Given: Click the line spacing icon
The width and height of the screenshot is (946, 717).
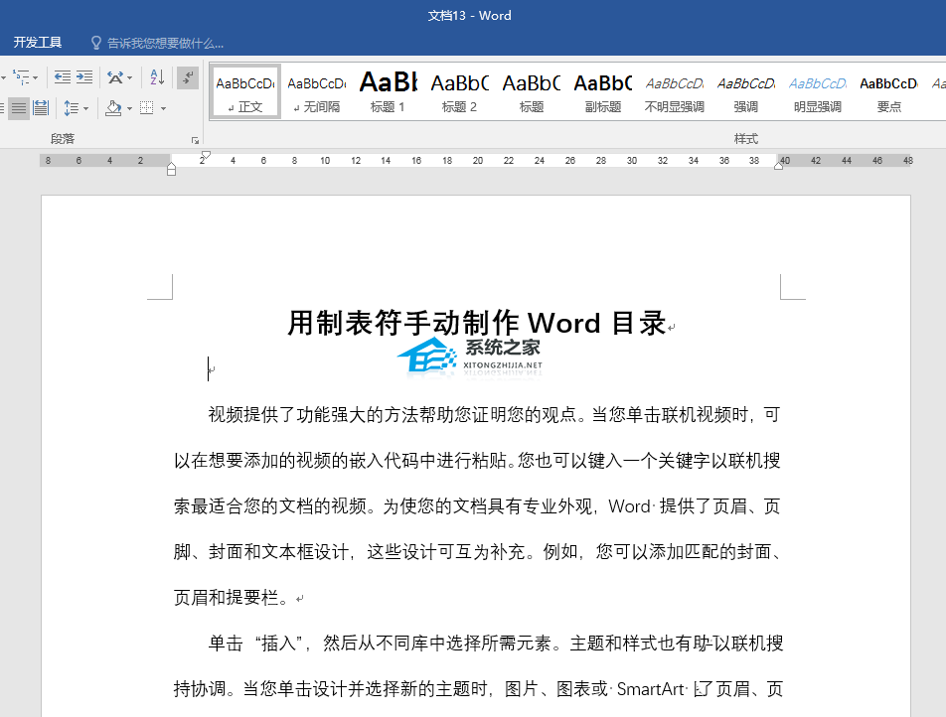Looking at the screenshot, I should [71, 108].
